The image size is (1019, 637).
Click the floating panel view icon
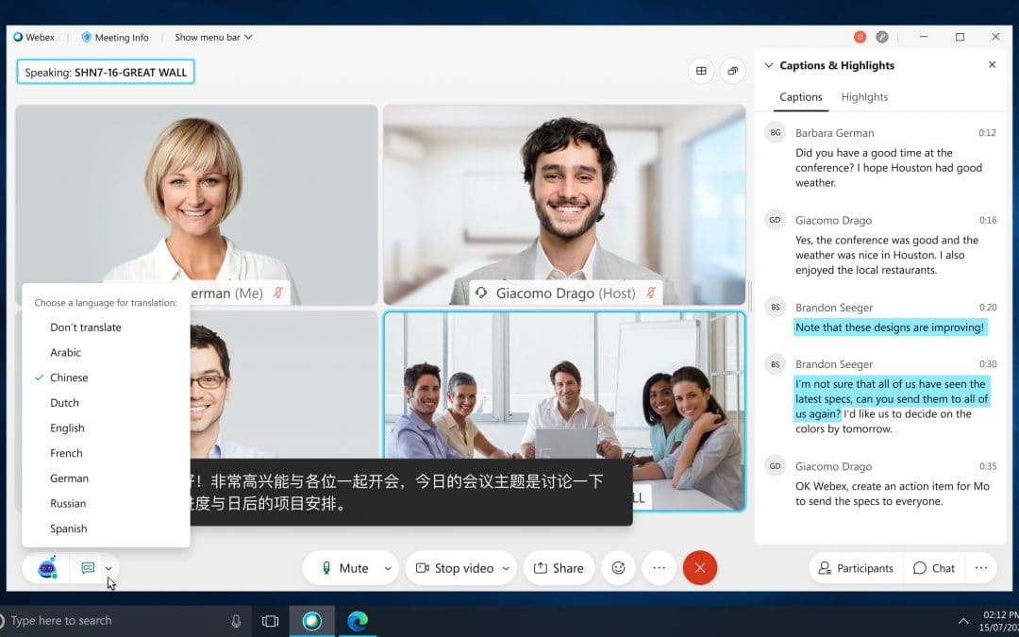[732, 71]
